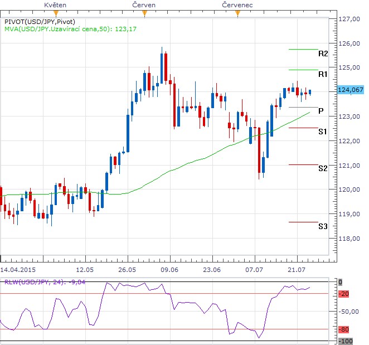Click the 14.04.2015 date axis label
This screenshot has width=369, height=345.
point(18,270)
